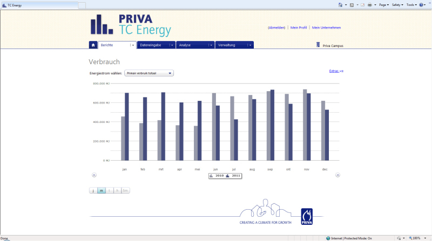The height and width of the screenshot is (241, 432).
Task: Select the hourly 'h' interval button
Action: [x=117, y=190]
